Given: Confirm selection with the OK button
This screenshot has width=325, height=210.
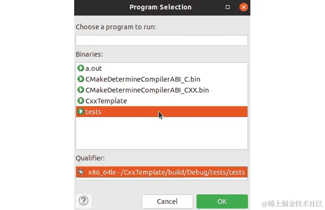Looking at the screenshot, I should pyautogui.click(x=222, y=202).
